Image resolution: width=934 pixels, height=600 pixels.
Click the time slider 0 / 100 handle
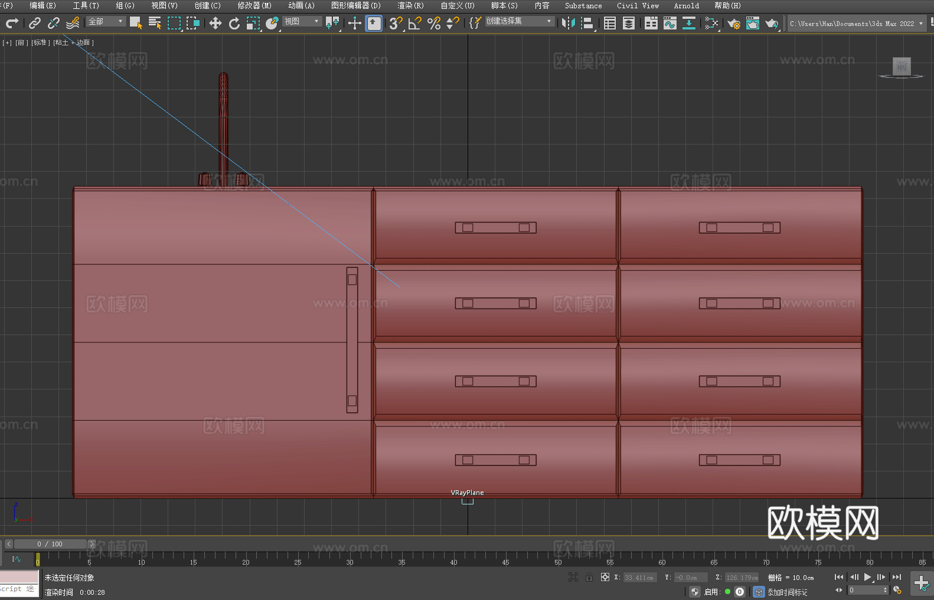point(50,544)
